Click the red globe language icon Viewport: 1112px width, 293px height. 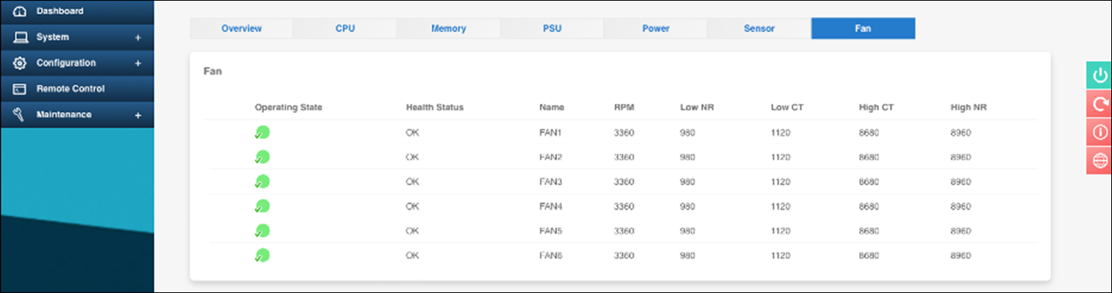coord(1099,161)
